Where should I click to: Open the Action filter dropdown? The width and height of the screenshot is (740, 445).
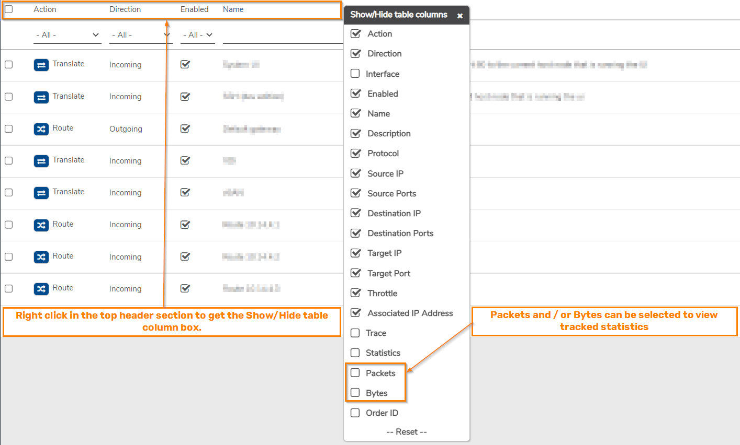point(68,35)
